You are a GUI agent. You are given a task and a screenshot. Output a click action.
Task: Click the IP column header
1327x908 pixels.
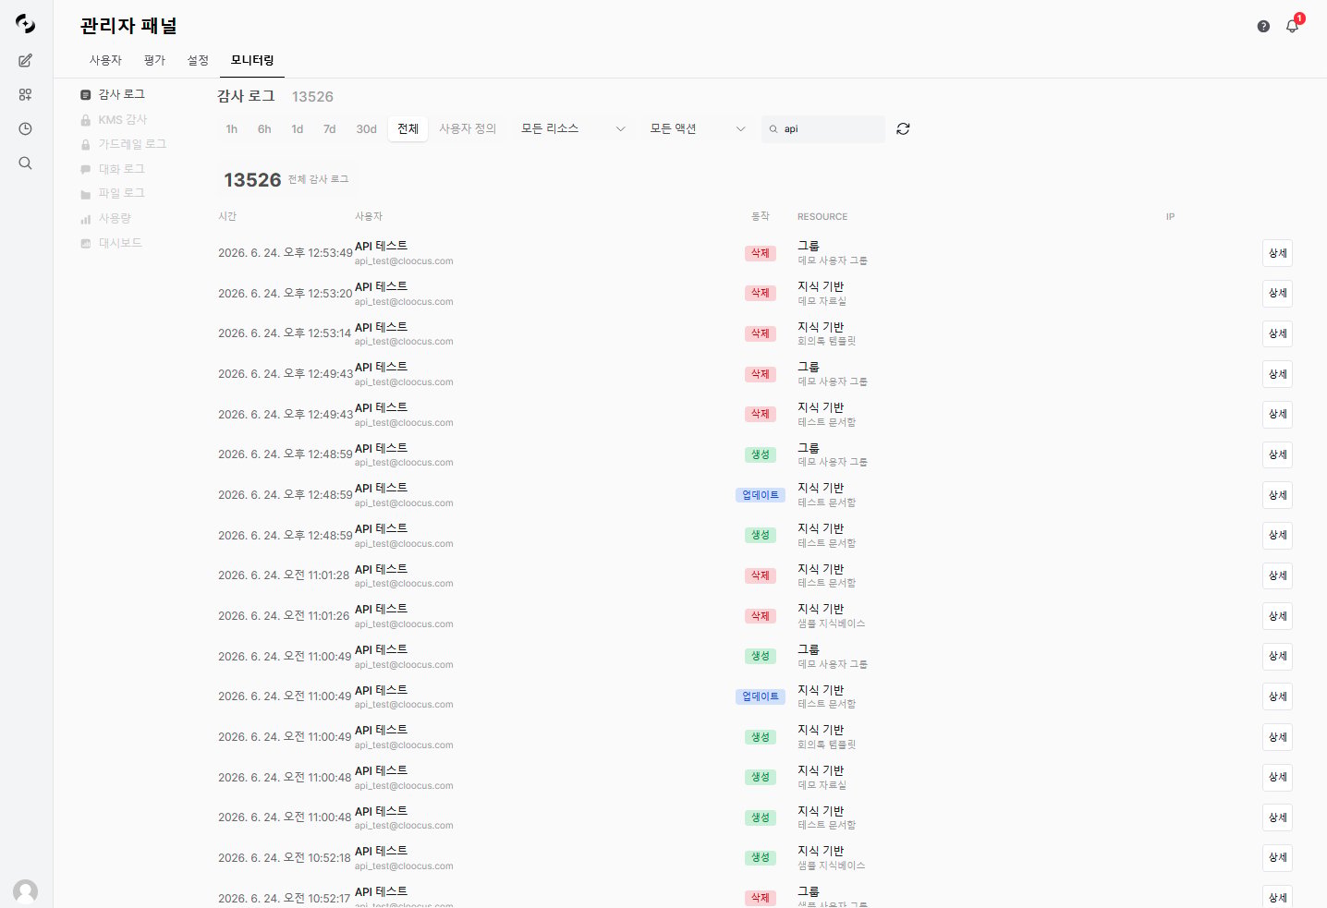[x=1170, y=217]
